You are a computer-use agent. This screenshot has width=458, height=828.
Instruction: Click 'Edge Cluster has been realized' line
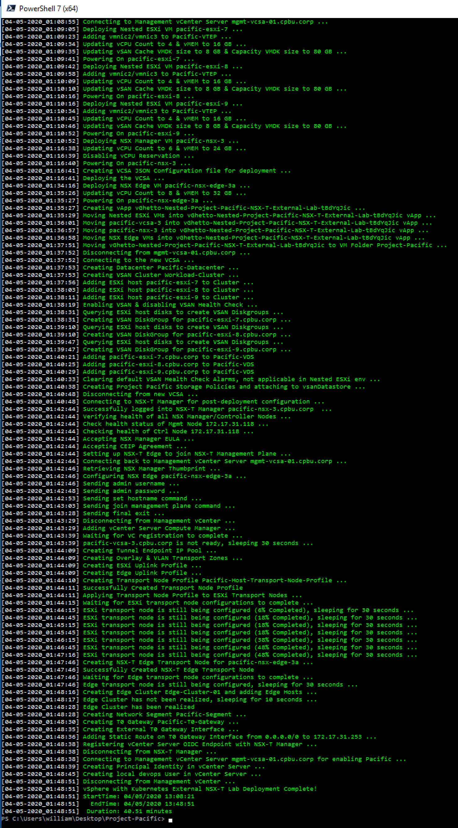coord(98,707)
